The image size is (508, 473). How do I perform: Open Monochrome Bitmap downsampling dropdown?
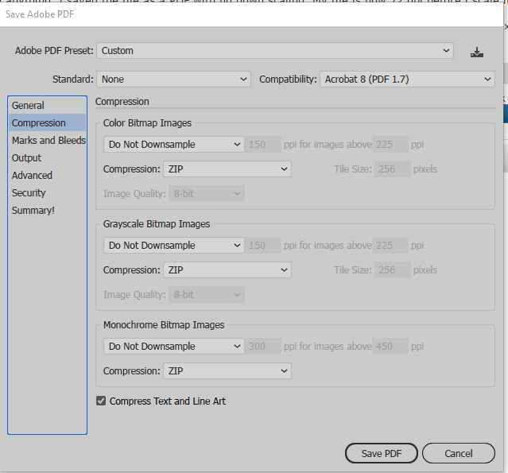point(174,347)
